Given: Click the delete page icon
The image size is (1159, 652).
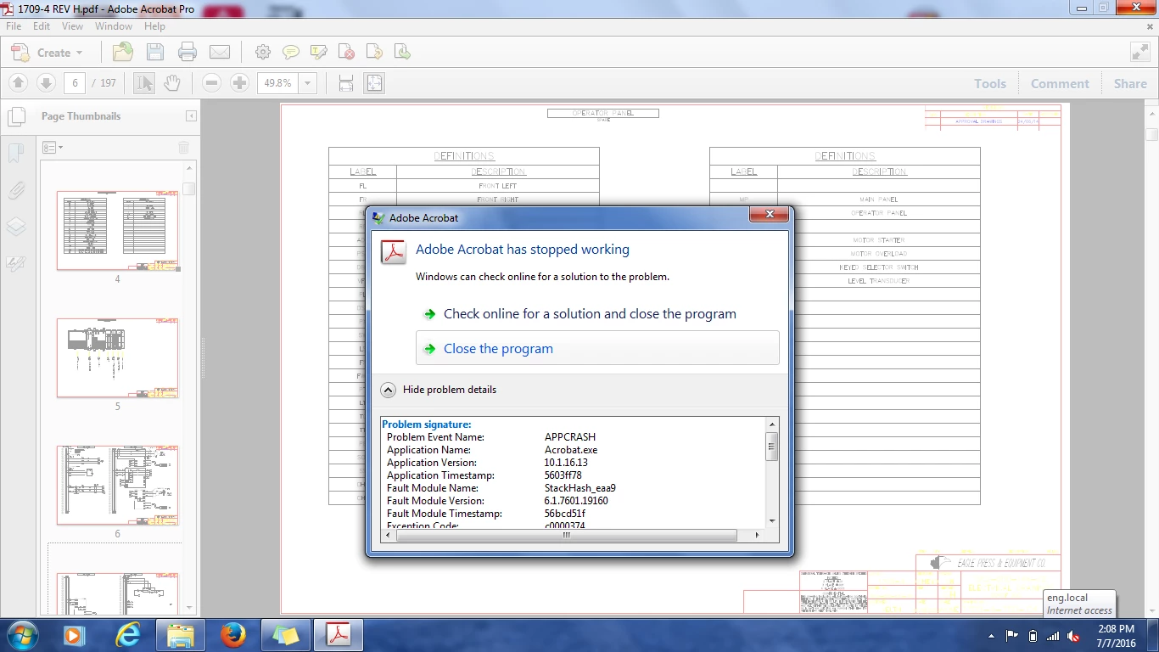Looking at the screenshot, I should pyautogui.click(x=346, y=53).
